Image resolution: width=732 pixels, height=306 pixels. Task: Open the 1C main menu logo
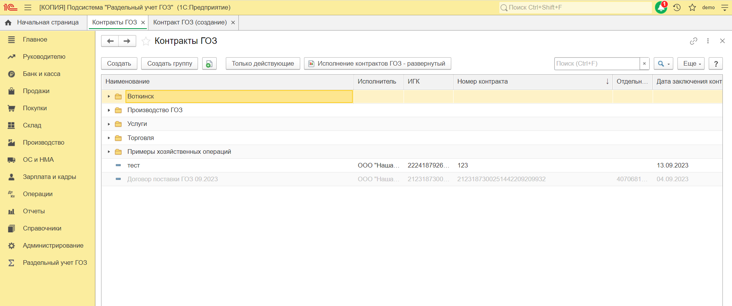(10, 7)
